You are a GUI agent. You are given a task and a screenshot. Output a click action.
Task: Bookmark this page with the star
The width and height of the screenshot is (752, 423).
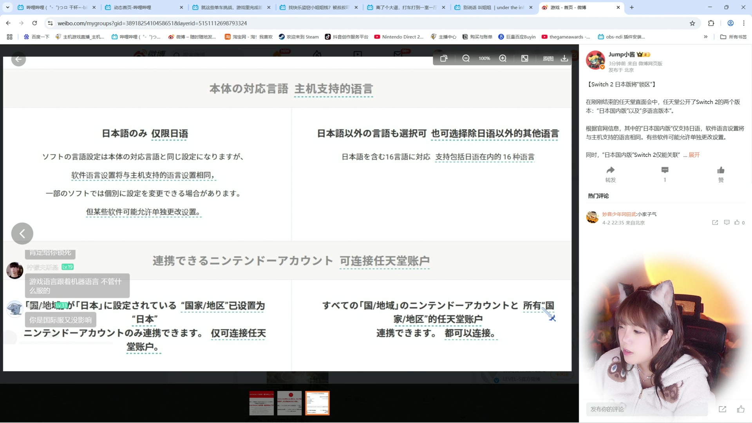coord(692,23)
